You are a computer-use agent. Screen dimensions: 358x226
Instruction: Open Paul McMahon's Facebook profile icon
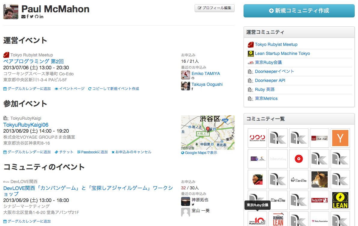click(28, 17)
